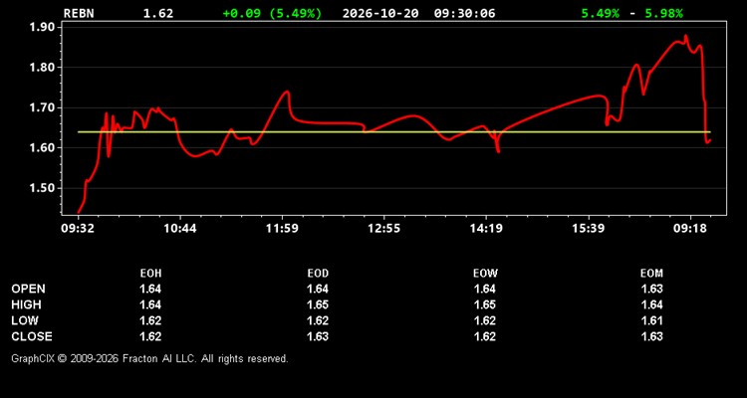Image resolution: width=747 pixels, height=398 pixels.
Task: Click the 14:19 time axis label
Action: click(x=486, y=228)
